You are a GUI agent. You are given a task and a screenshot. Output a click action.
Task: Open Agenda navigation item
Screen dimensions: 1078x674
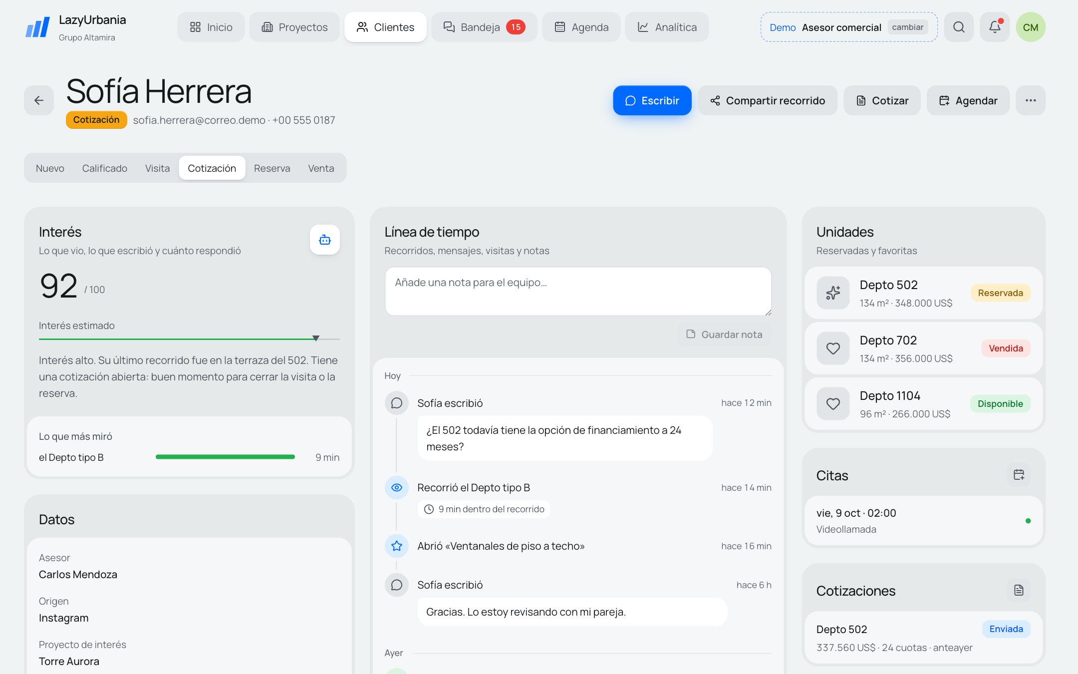[x=581, y=27]
